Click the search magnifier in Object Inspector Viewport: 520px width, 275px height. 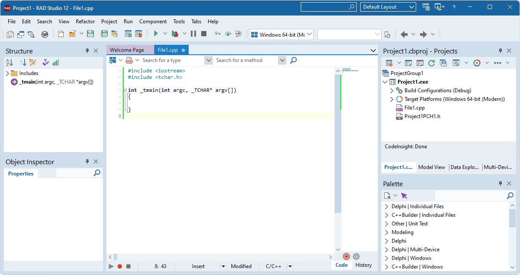97,173
